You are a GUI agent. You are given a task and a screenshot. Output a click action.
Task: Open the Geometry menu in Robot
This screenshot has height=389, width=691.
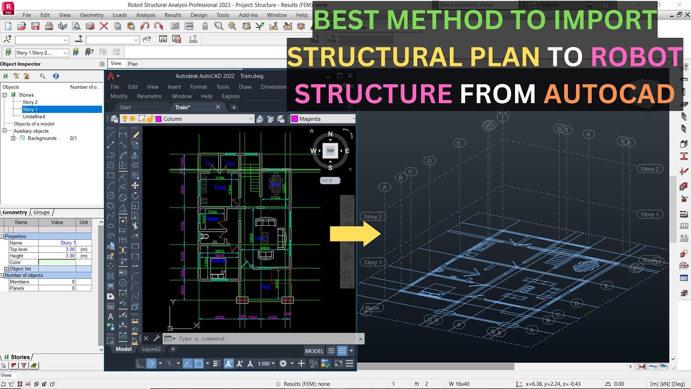(91, 15)
